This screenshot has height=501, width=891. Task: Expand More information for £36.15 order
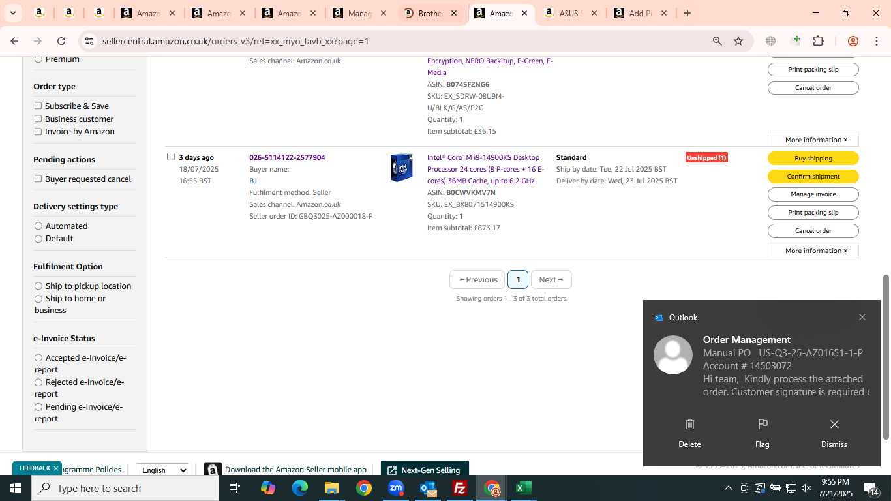813,140
